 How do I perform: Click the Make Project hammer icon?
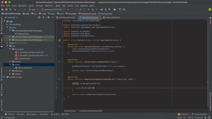25,10
